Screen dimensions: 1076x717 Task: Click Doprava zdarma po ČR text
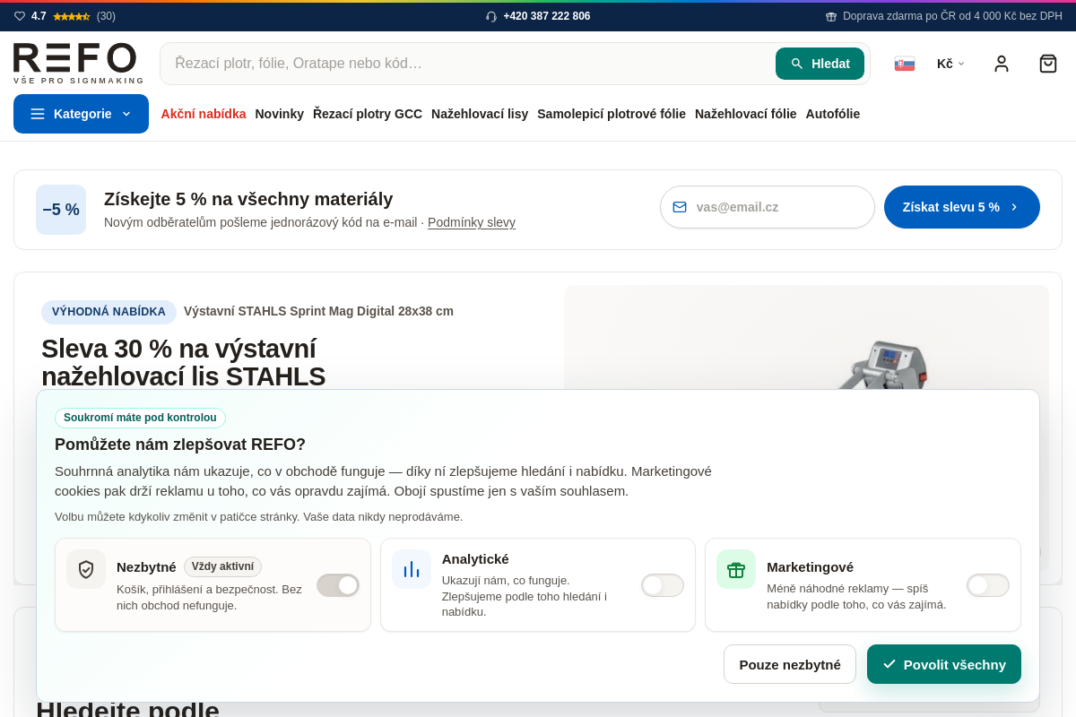coord(952,16)
